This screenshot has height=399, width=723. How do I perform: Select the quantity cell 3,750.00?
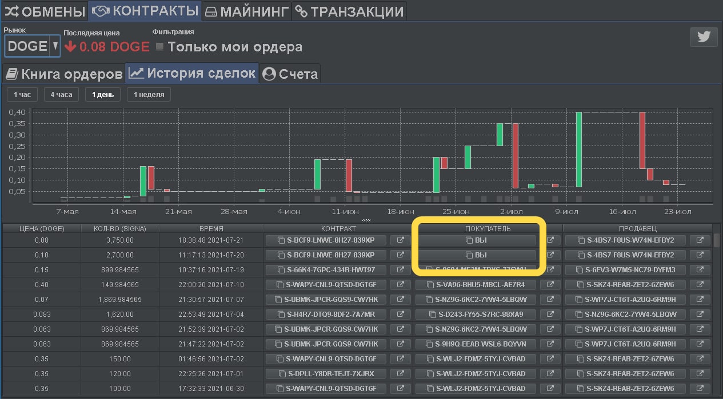click(119, 240)
